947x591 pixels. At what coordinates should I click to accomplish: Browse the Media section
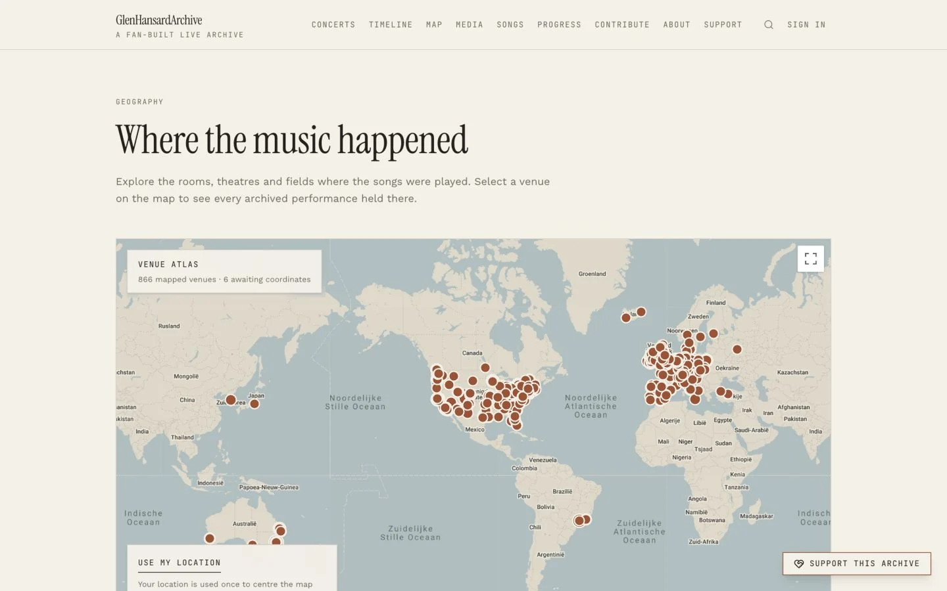470,25
